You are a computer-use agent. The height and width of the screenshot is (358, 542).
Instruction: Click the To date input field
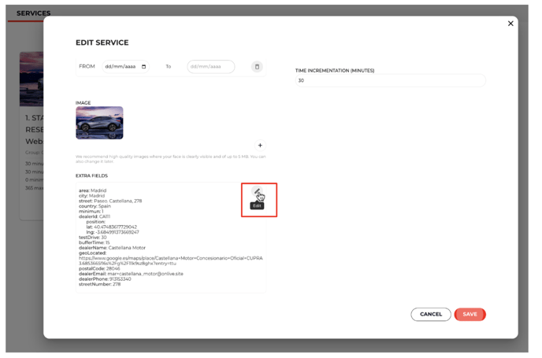210,67
